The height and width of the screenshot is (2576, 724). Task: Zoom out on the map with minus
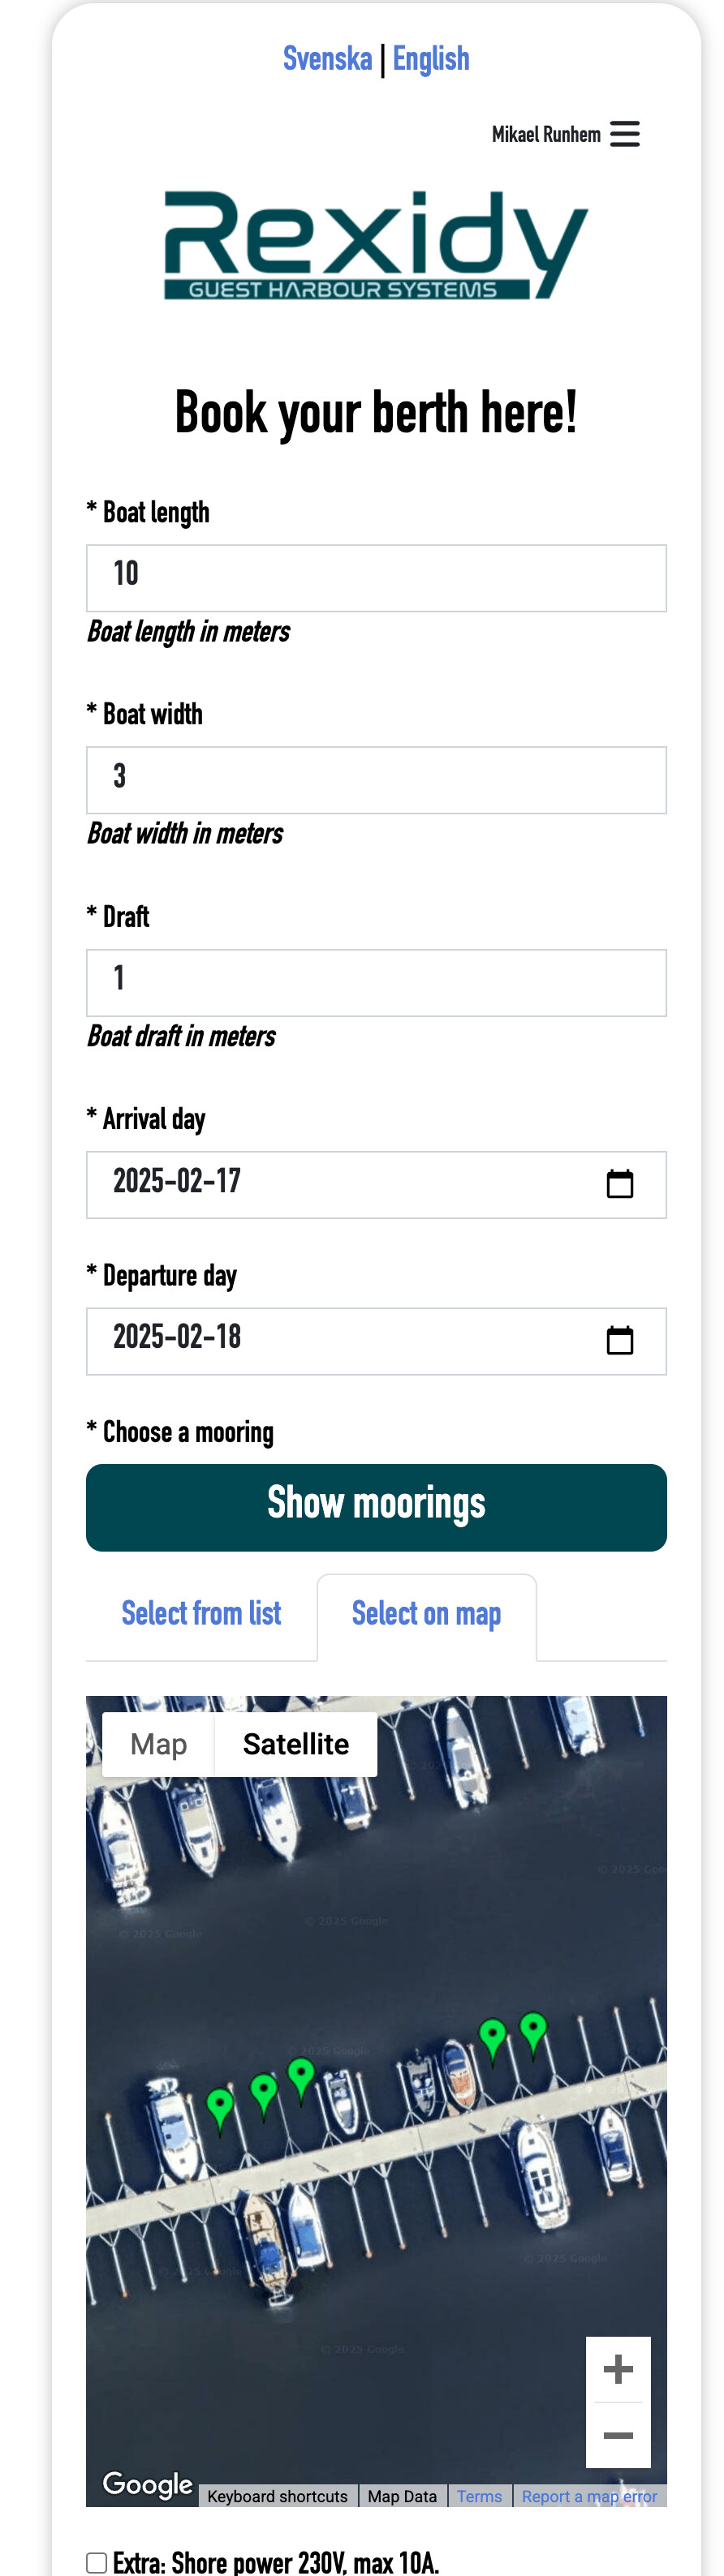coord(618,2435)
